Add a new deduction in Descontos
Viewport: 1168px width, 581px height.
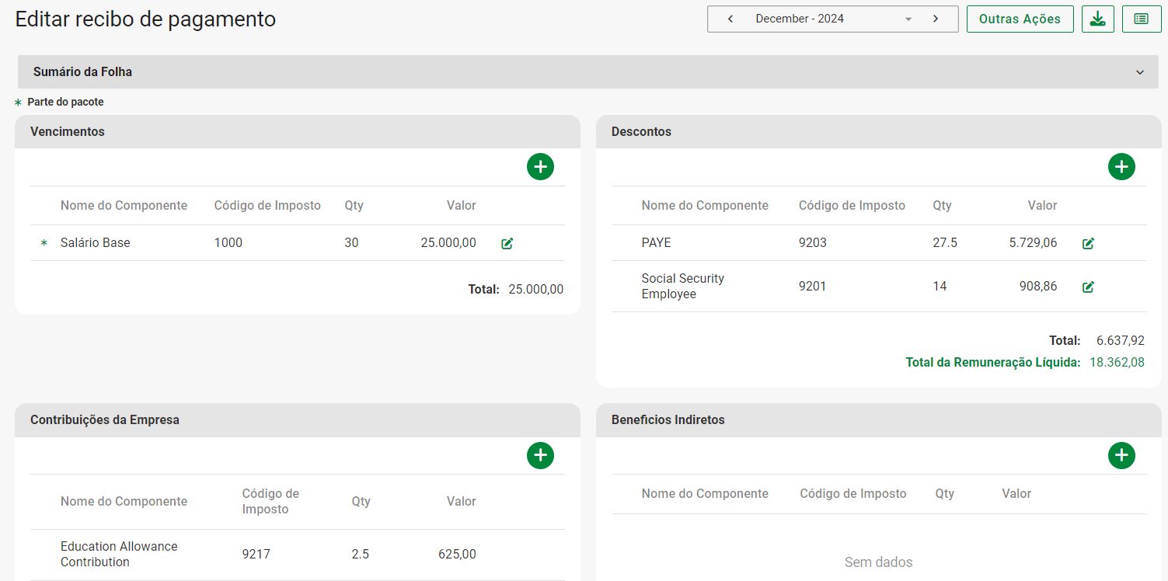pyautogui.click(x=1121, y=167)
